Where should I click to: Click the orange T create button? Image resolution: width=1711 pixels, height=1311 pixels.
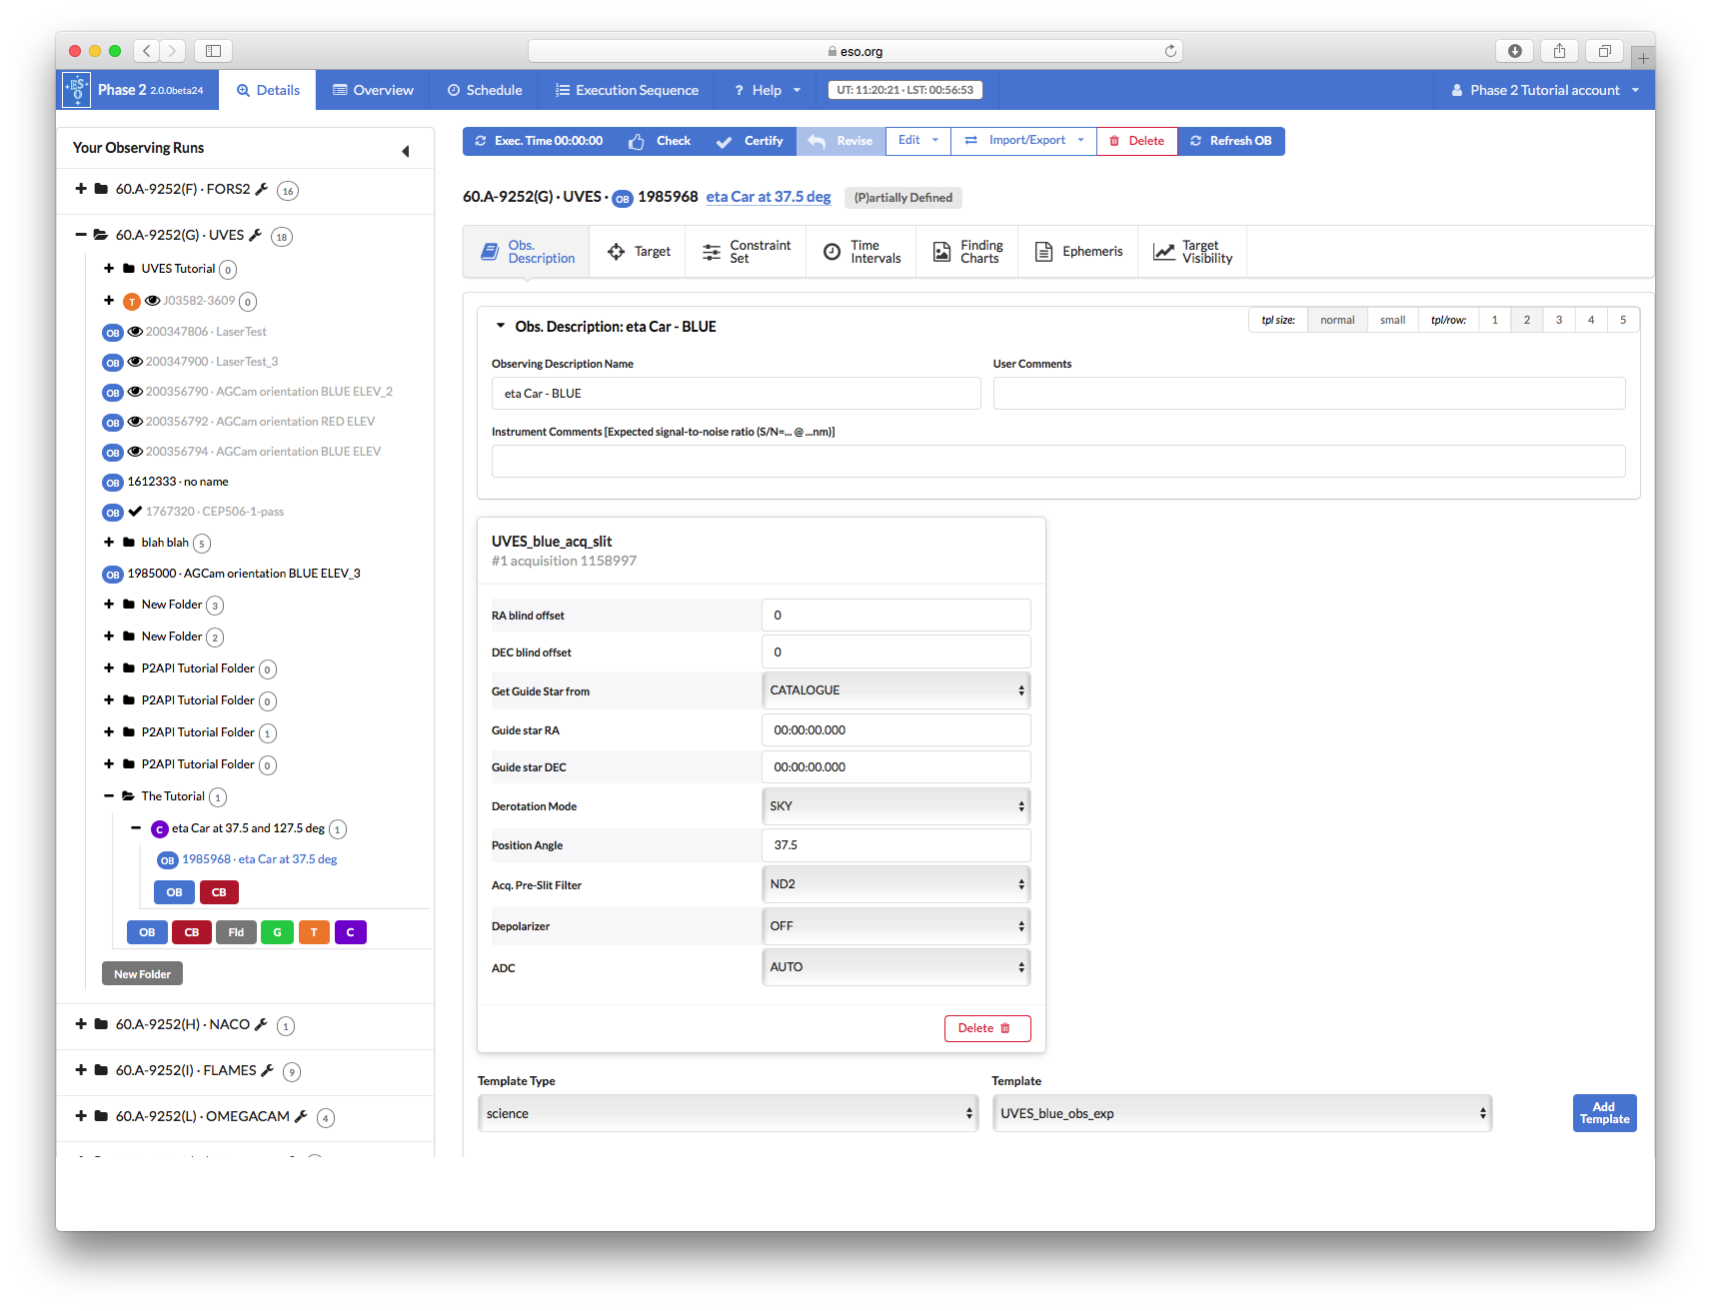314,932
